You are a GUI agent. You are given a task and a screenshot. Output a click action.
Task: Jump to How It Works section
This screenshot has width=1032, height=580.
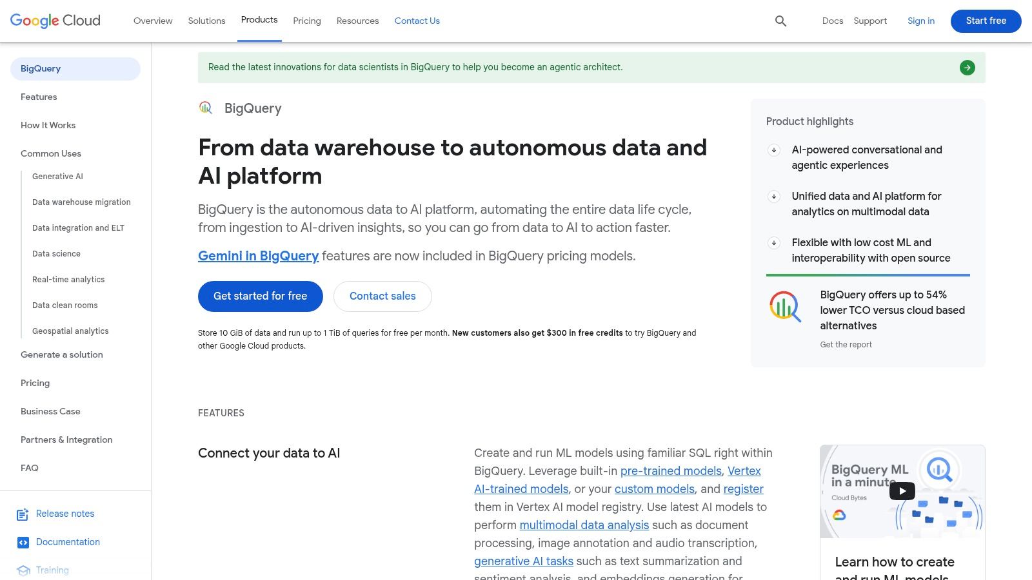(x=48, y=126)
